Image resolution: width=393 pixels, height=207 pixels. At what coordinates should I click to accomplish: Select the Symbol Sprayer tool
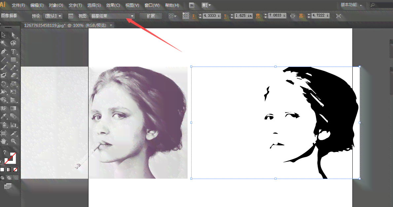coord(4,125)
